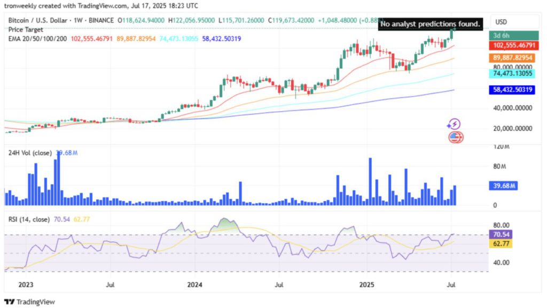Click the 2025 label on the time axis
Screen dimensions: 547x308
[x=366, y=285]
